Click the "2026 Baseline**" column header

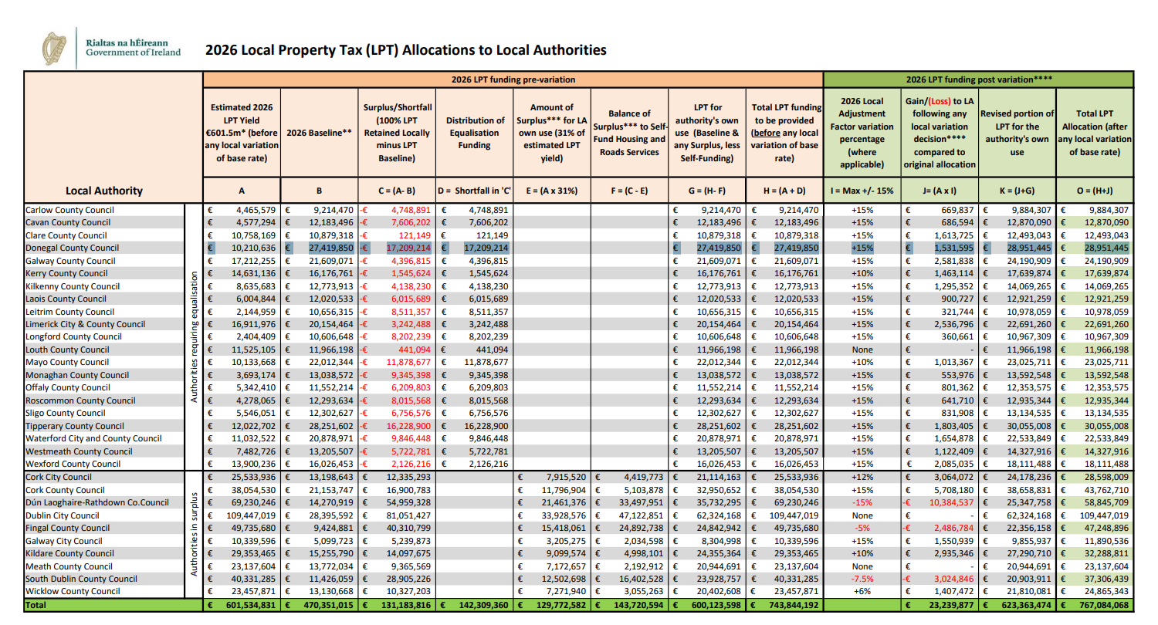click(x=320, y=133)
